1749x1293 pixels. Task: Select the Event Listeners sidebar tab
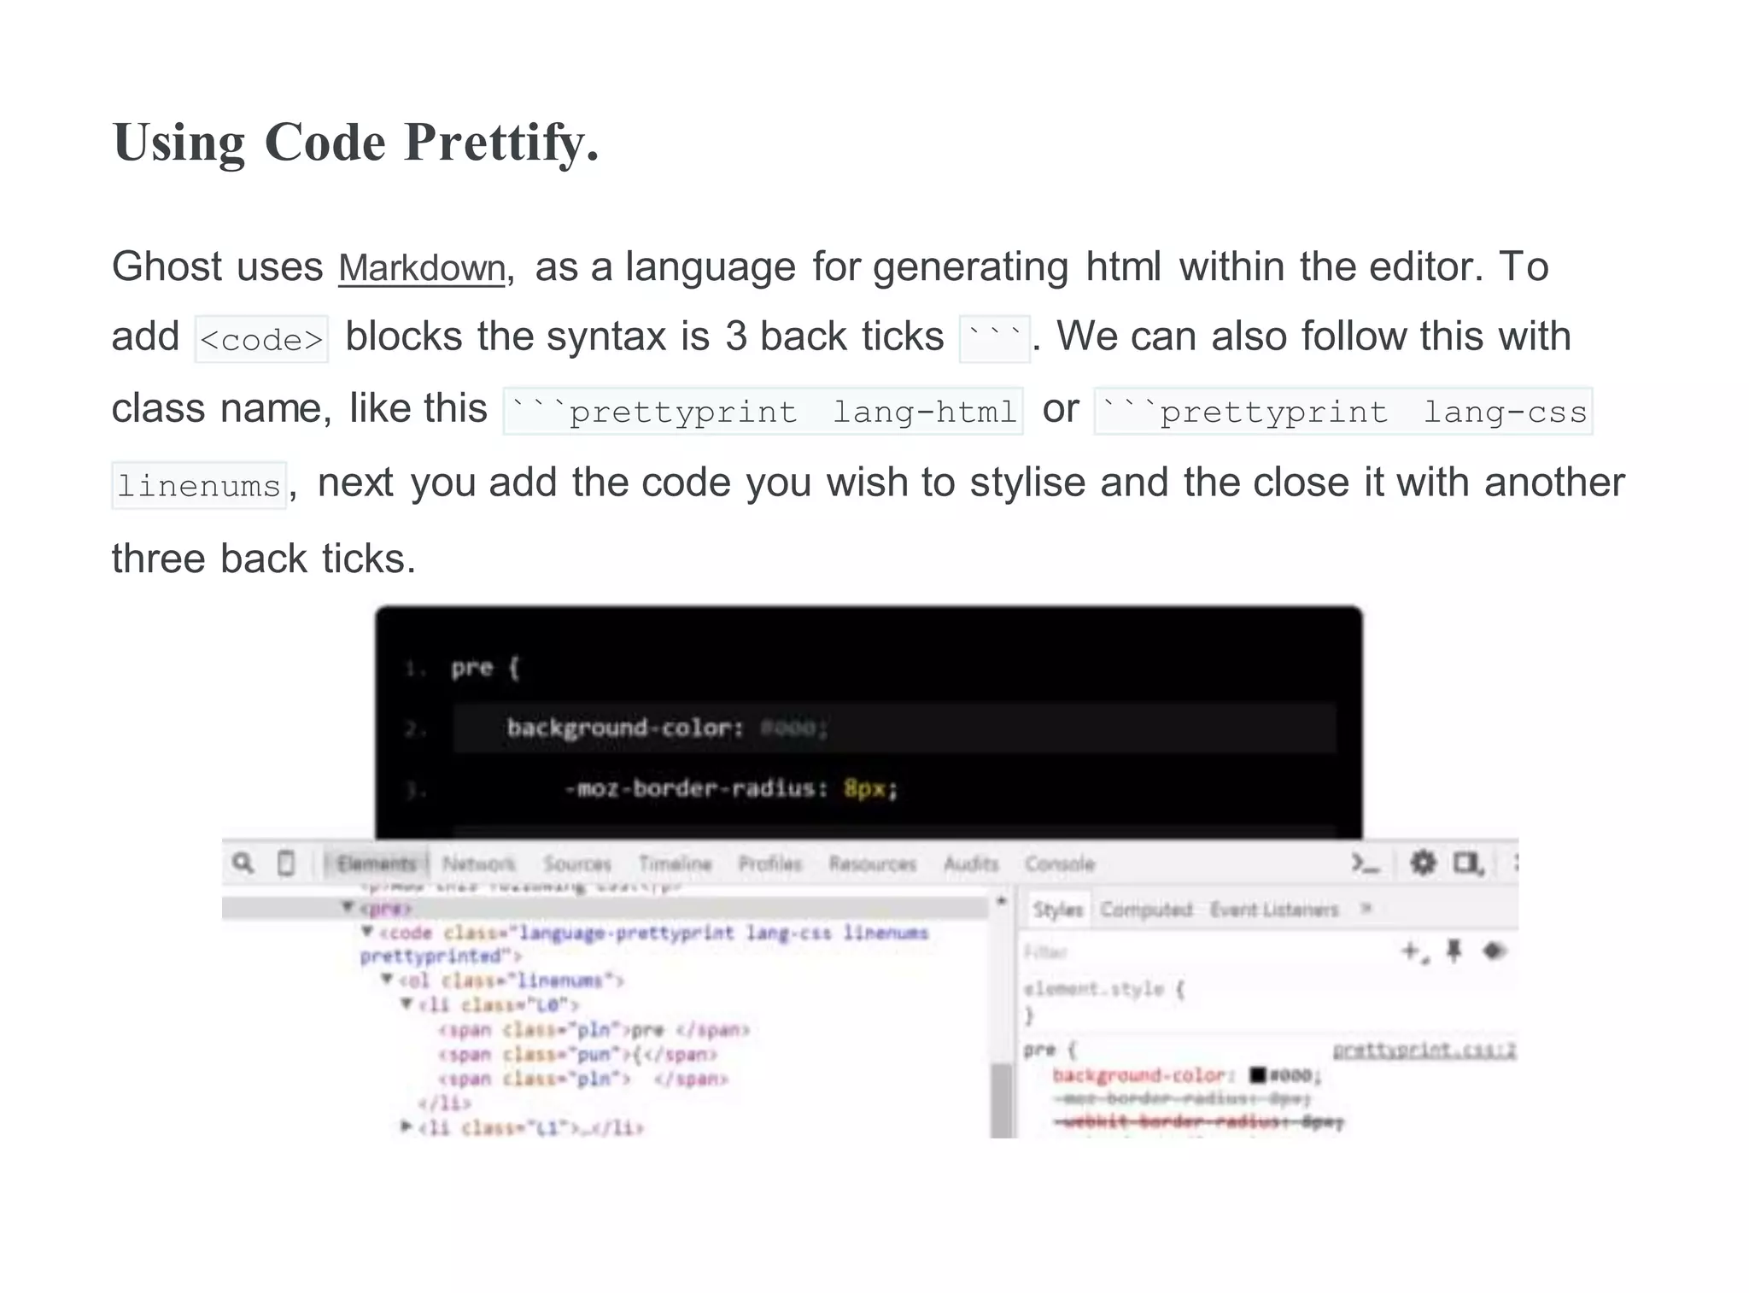point(1274,910)
